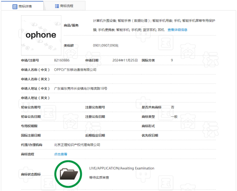Click the 商标状态图标 label

point(31,174)
